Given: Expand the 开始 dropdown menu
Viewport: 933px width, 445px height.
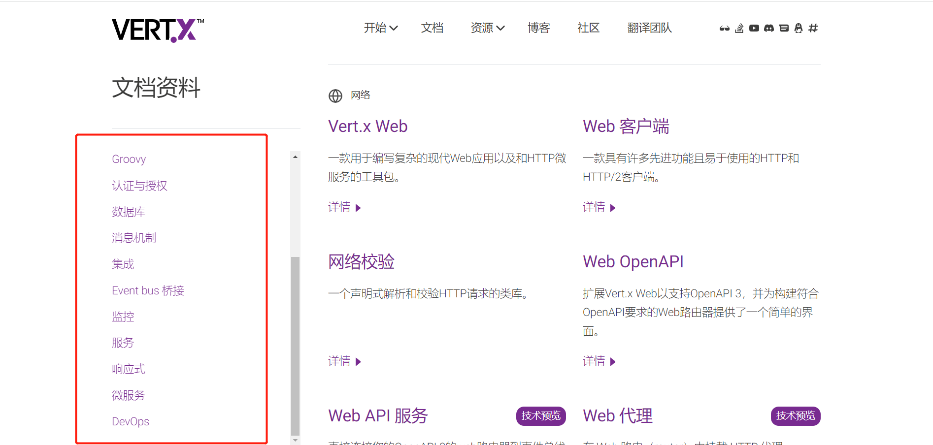Looking at the screenshot, I should coord(380,28).
